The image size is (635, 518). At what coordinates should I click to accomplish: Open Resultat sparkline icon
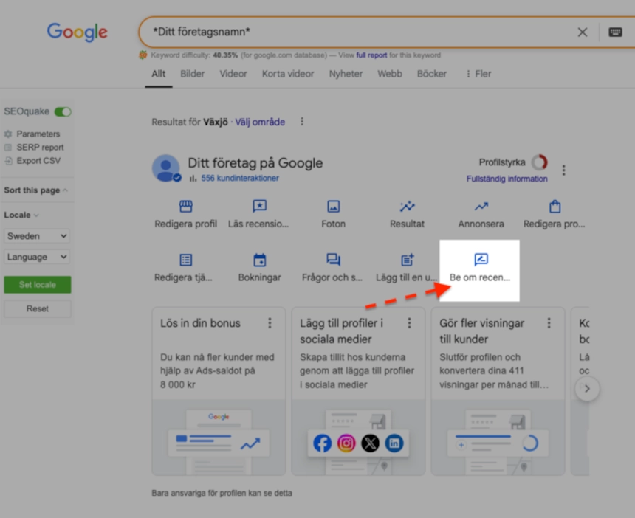click(407, 207)
